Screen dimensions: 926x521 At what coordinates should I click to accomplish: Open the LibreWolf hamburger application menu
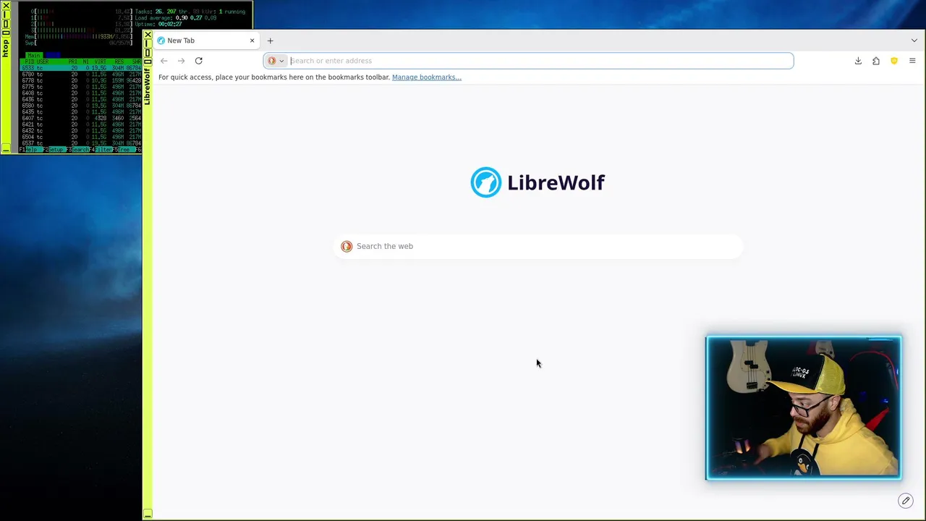(x=912, y=61)
